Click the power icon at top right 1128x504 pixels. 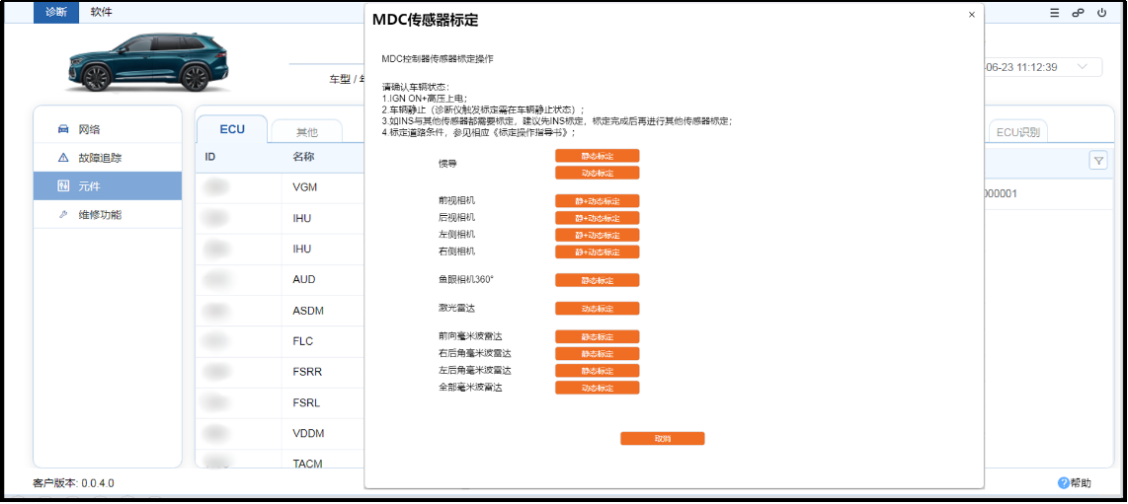pyautogui.click(x=1101, y=13)
